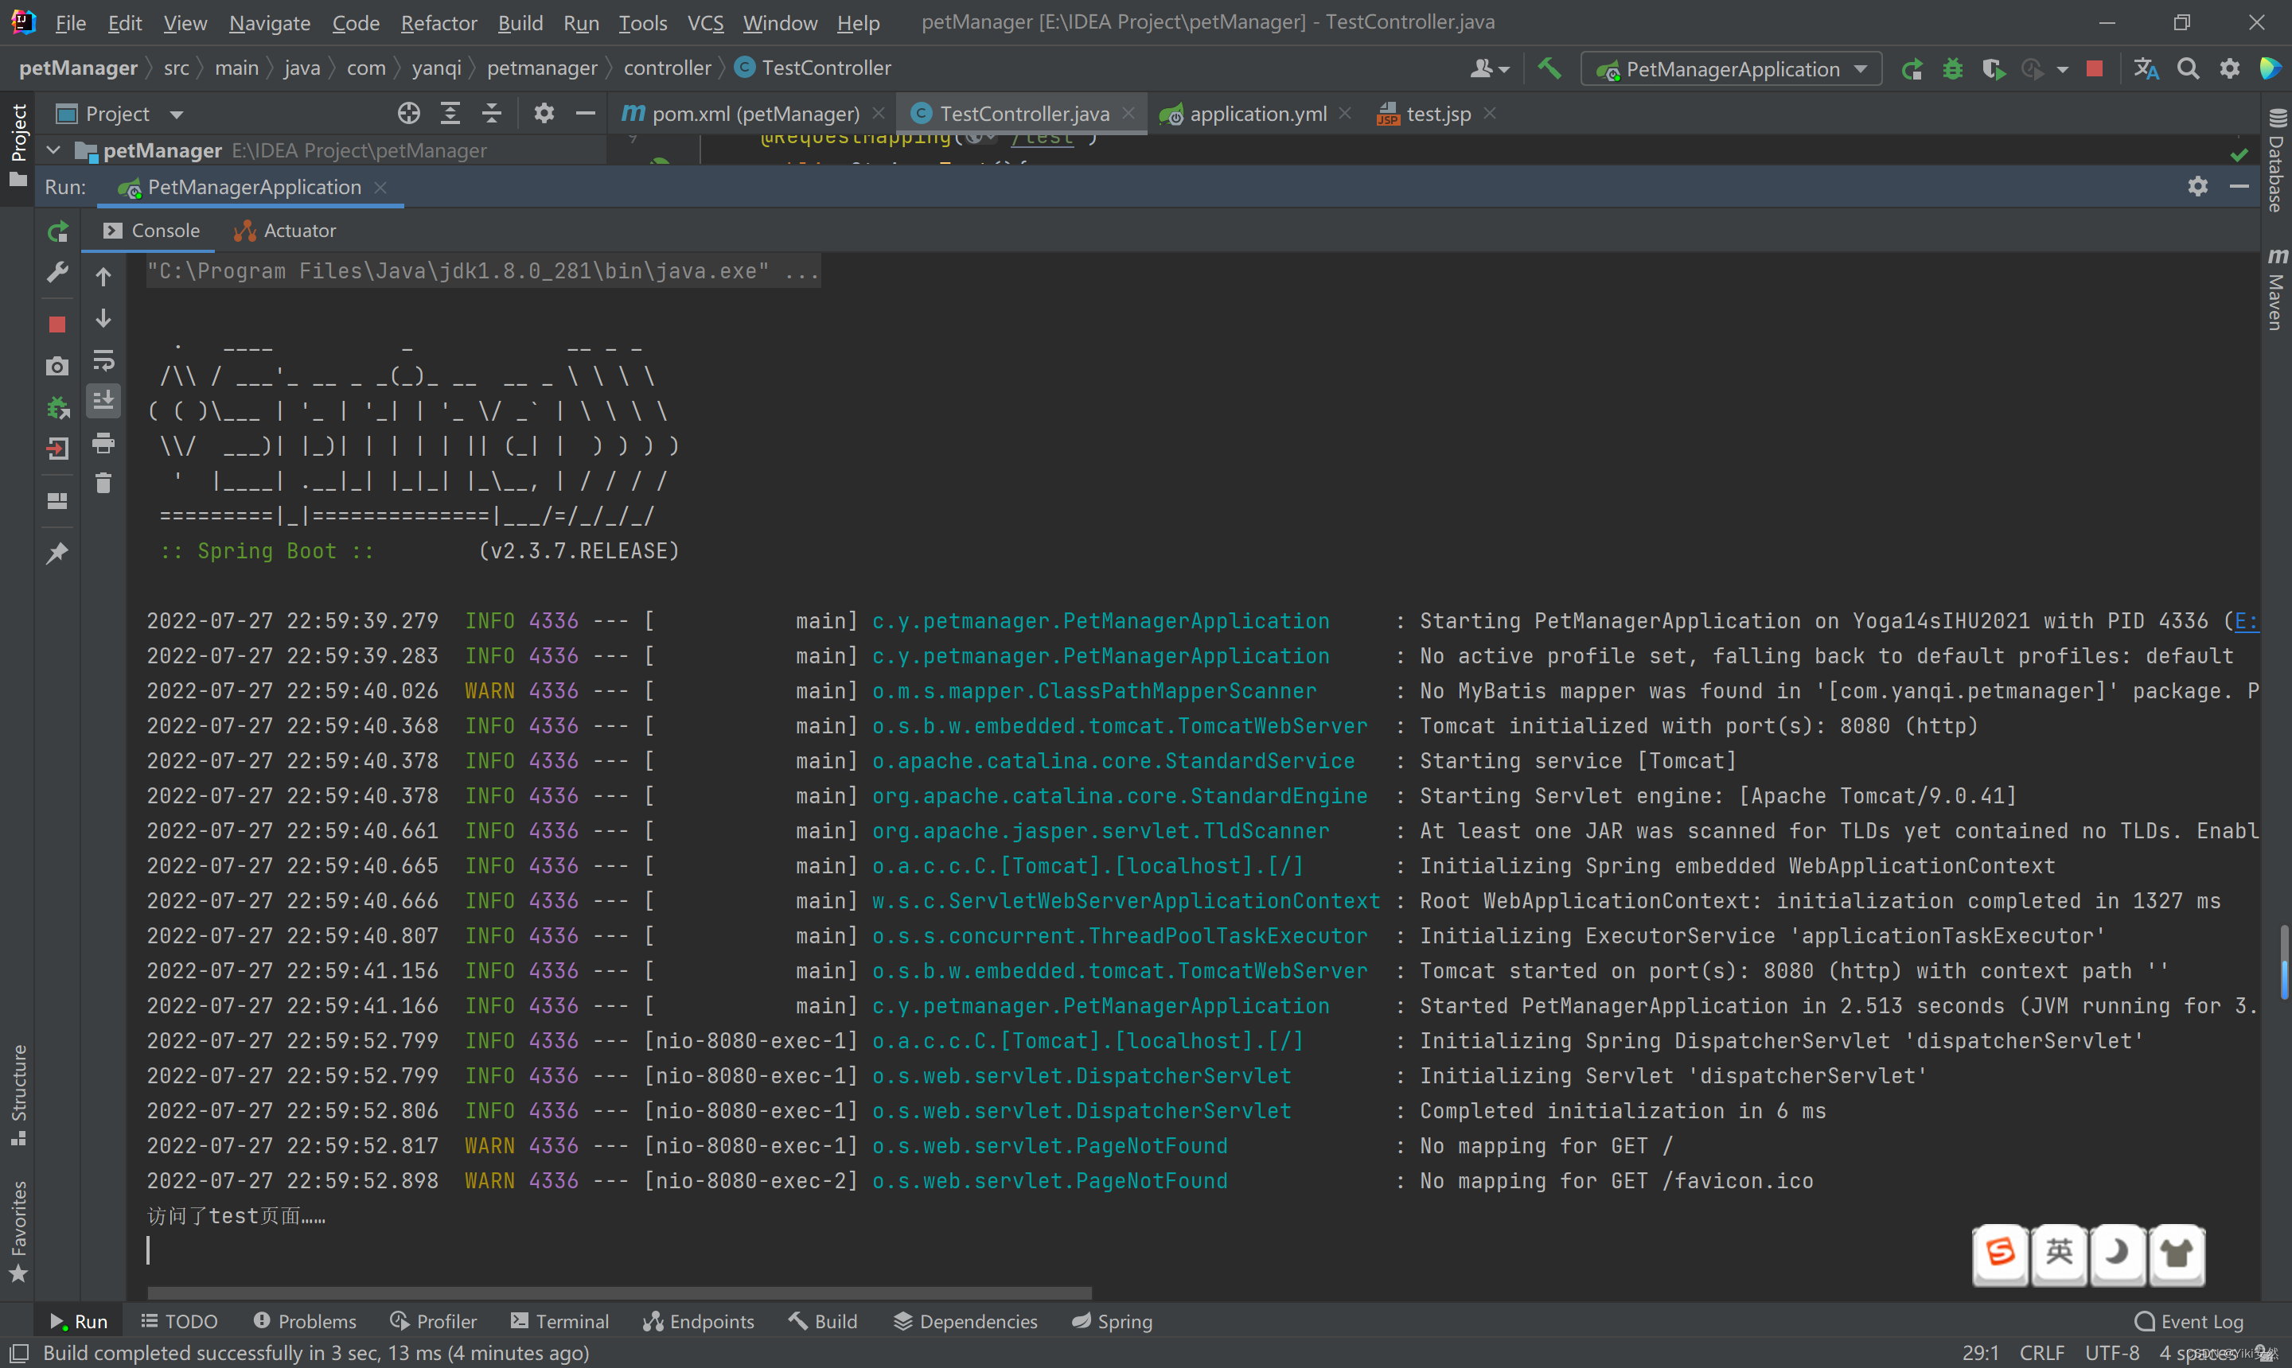Click the Sogou input method logo
This screenshot has height=1368, width=2292.
[2000, 1253]
